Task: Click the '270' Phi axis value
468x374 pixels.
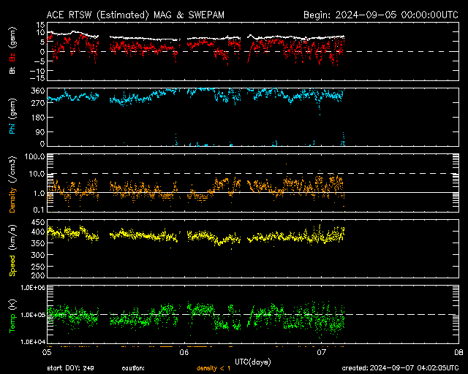Action: pyautogui.click(x=38, y=104)
